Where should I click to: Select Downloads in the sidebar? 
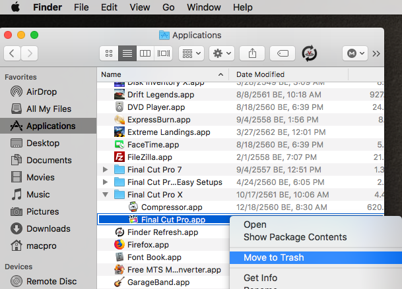(x=48, y=228)
